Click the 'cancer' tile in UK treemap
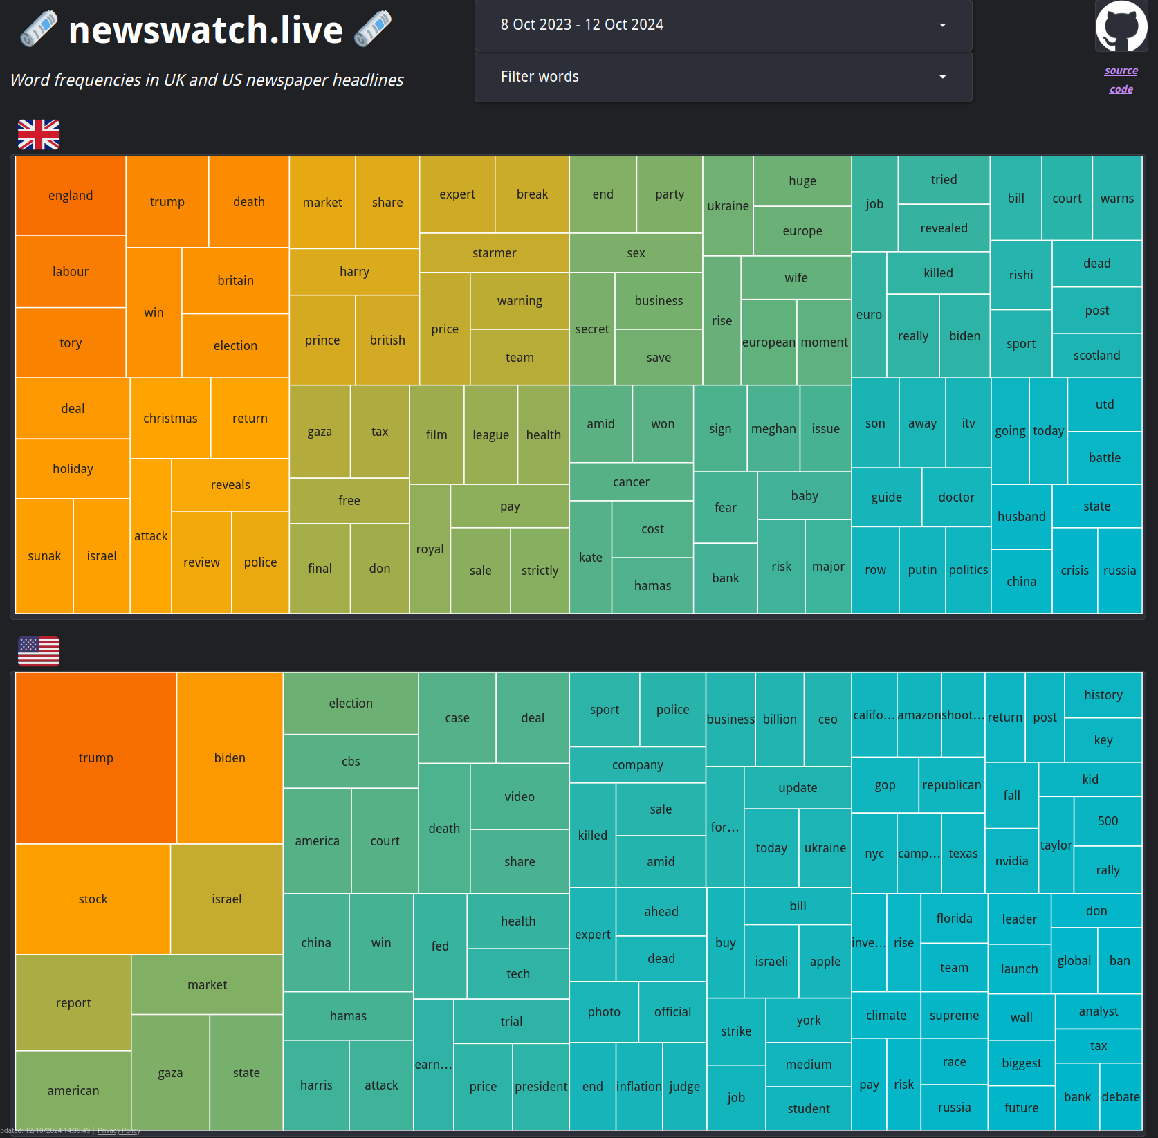1158x1138 pixels. click(631, 482)
